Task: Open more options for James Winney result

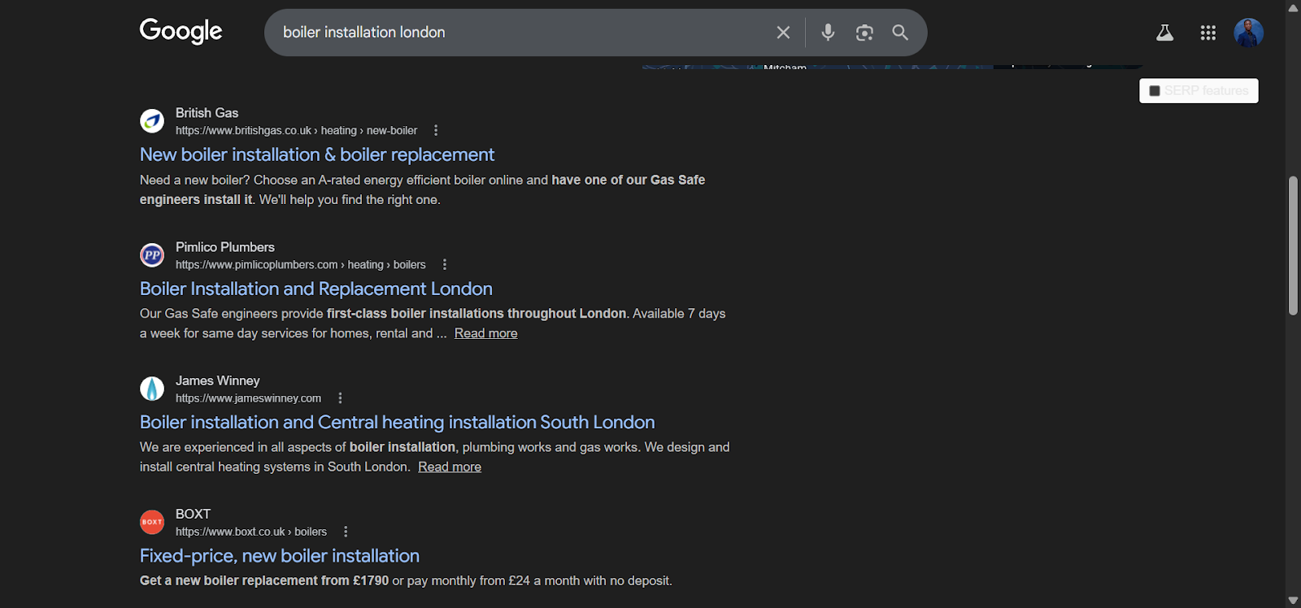Action: 340,398
